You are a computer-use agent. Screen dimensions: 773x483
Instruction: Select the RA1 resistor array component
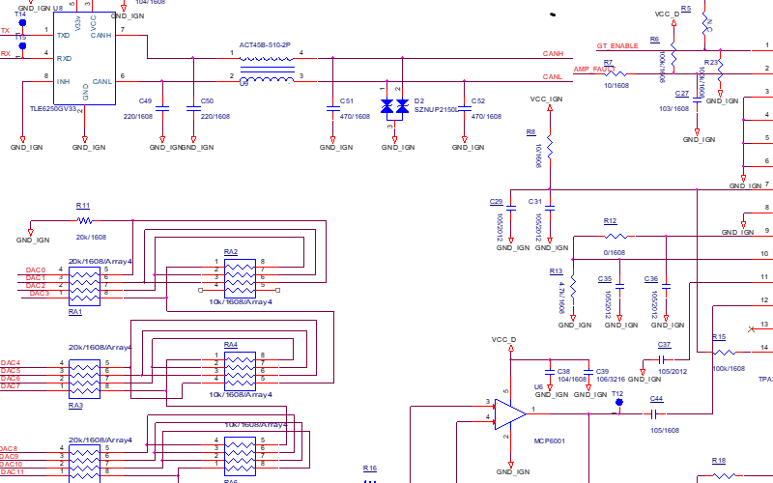pyautogui.click(x=84, y=286)
